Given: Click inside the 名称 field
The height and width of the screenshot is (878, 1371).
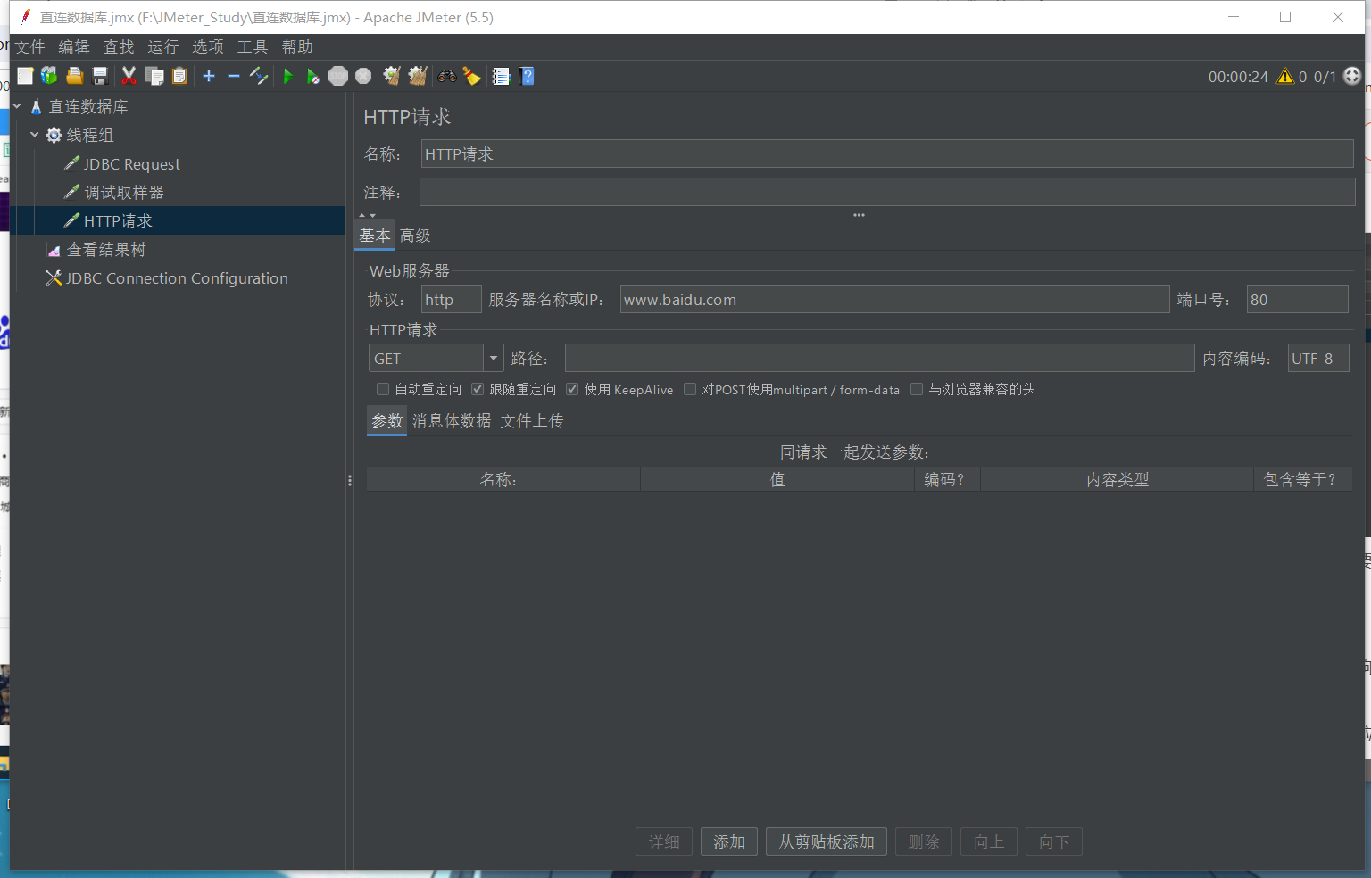Looking at the screenshot, I should (x=887, y=153).
